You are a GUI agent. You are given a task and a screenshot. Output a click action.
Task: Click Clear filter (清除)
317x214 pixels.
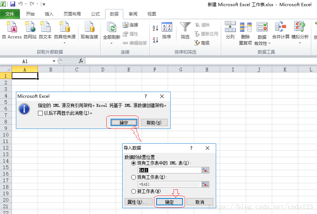(202, 25)
